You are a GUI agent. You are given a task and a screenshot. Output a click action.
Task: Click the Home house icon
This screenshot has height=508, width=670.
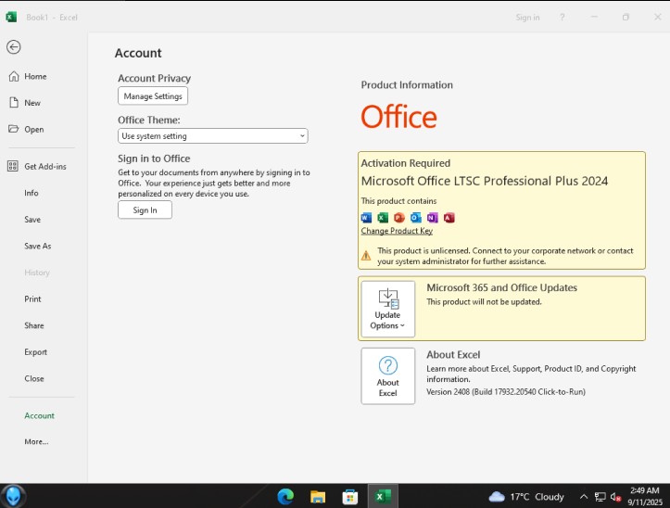pyautogui.click(x=14, y=77)
